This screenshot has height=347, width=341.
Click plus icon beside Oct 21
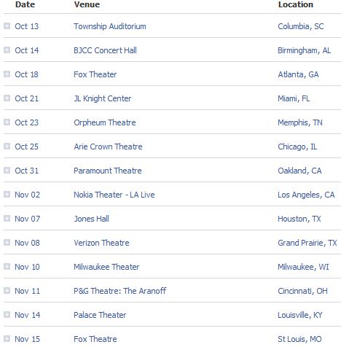click(x=7, y=98)
